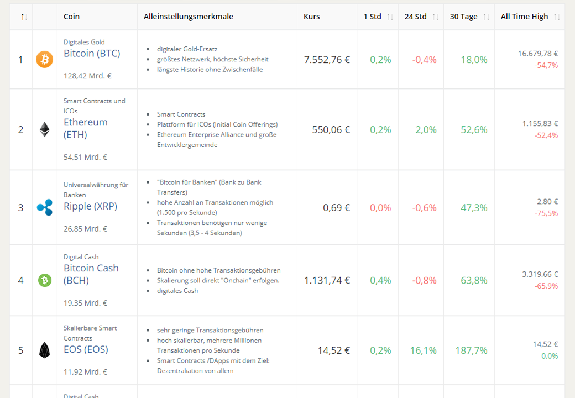
Task: Open the Bitcoin Cash (BCH) link
Action: 91,274
